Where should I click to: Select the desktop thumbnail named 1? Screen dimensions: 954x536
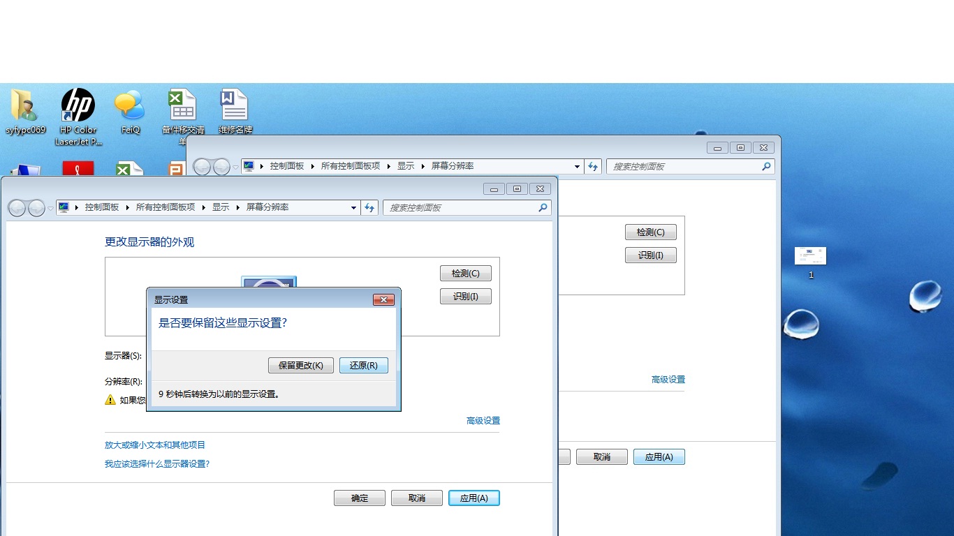pos(810,256)
